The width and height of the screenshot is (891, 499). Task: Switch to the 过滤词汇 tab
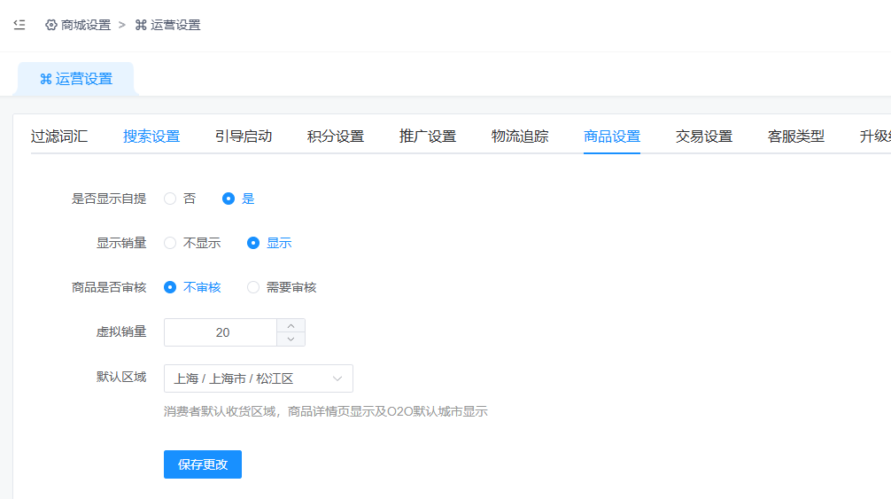(x=59, y=136)
